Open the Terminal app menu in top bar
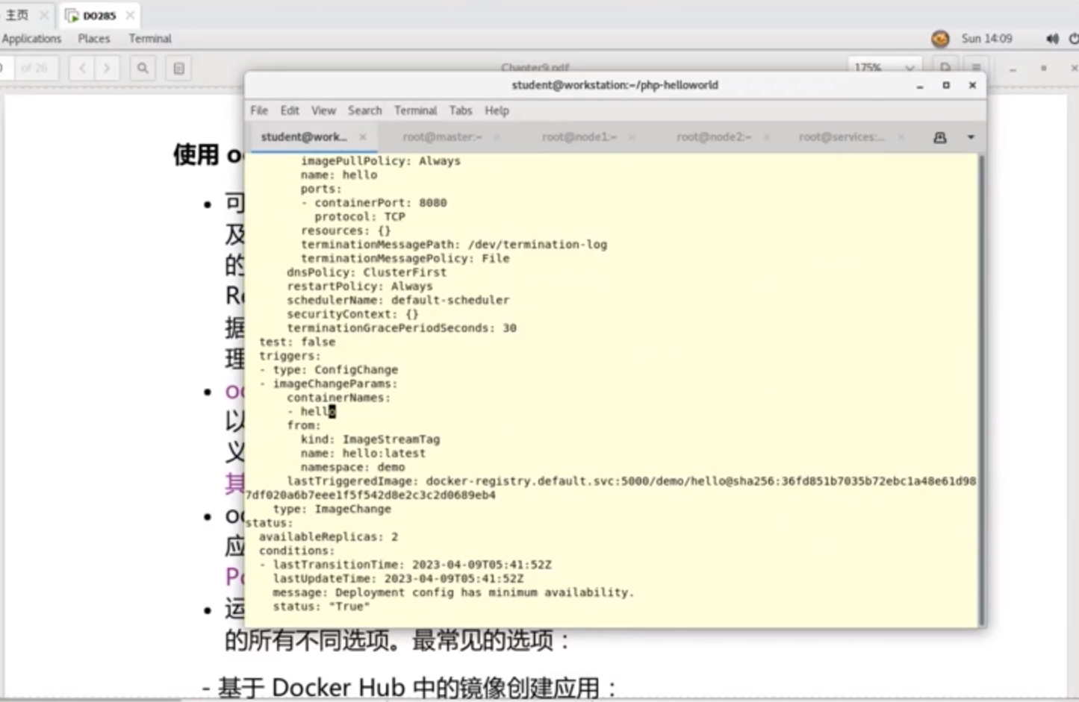 pyautogui.click(x=150, y=39)
